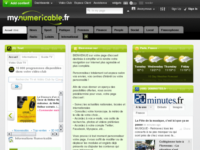
Task: Collapse header with the up arrow
Action: (x=128, y=11)
